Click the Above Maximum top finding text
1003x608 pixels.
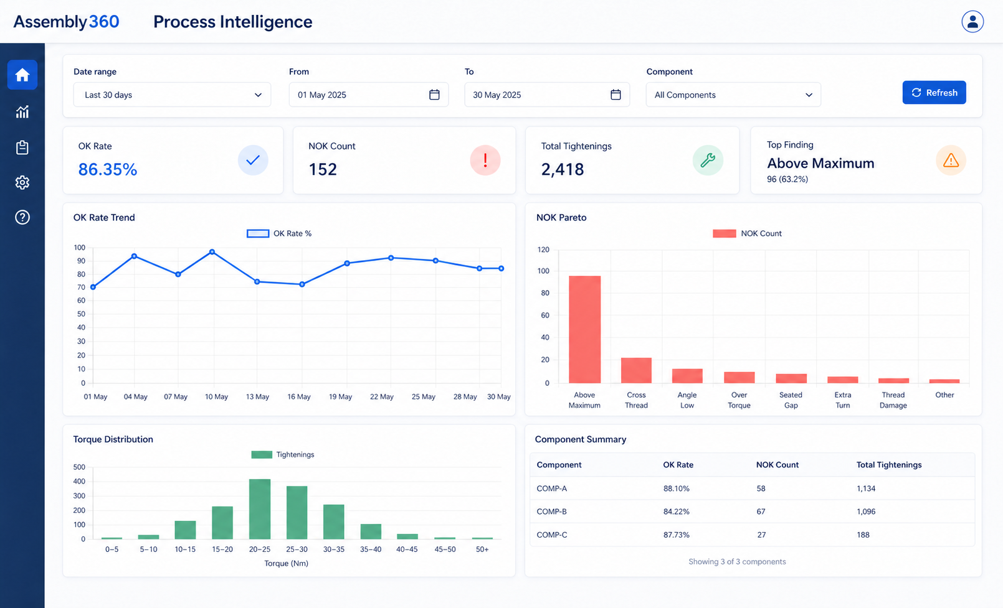[x=820, y=163]
